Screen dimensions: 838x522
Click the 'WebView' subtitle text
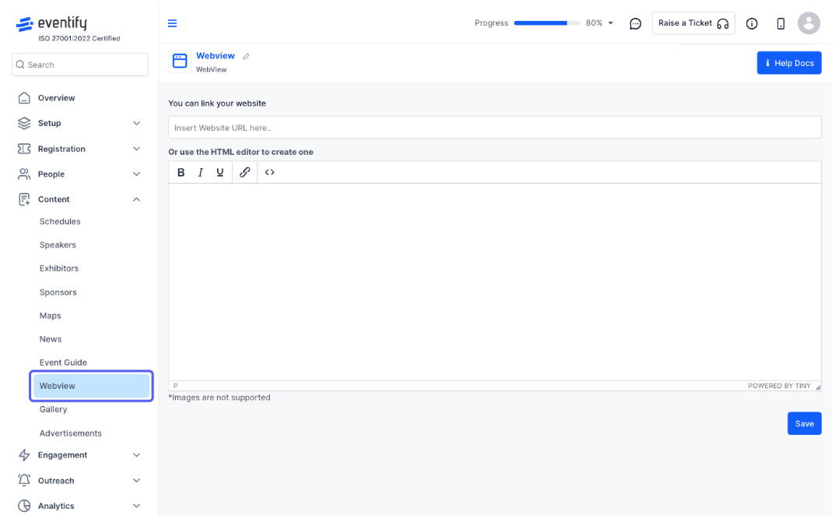(x=211, y=69)
